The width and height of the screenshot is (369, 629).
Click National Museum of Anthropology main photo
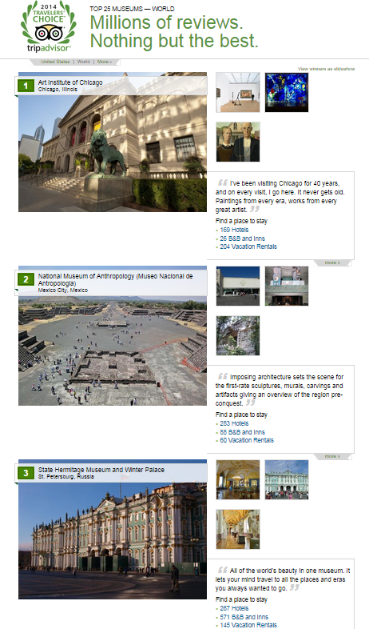(x=113, y=349)
